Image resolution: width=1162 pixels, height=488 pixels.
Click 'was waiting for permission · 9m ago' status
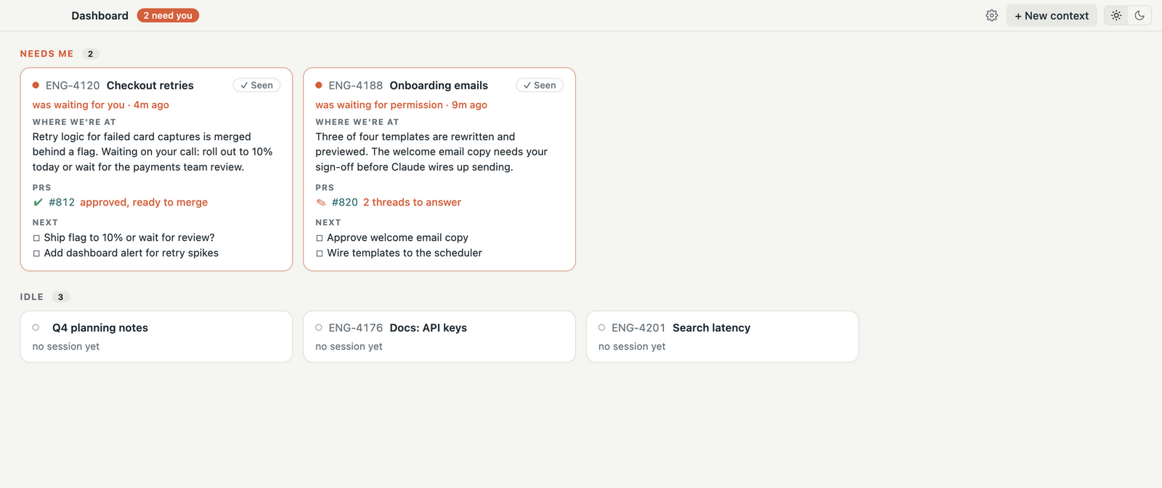coord(402,105)
